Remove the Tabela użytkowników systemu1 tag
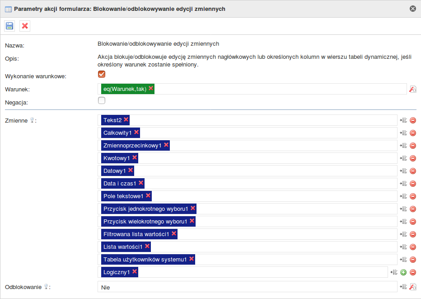The height and width of the screenshot is (299, 421). (x=192, y=258)
